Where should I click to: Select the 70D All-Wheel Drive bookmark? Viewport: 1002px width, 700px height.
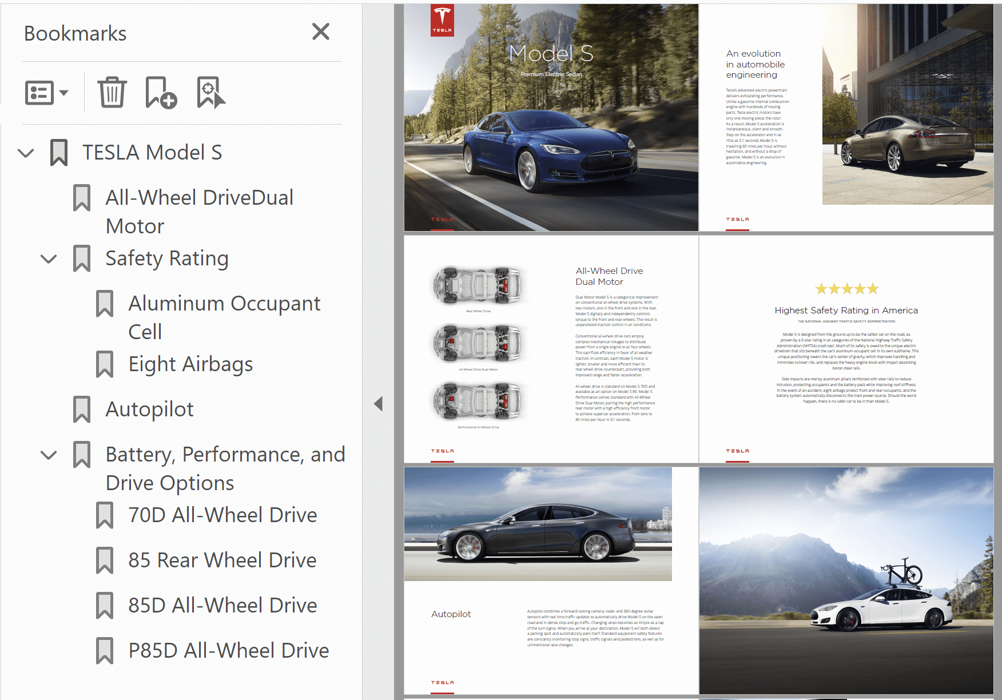pyautogui.click(x=222, y=515)
